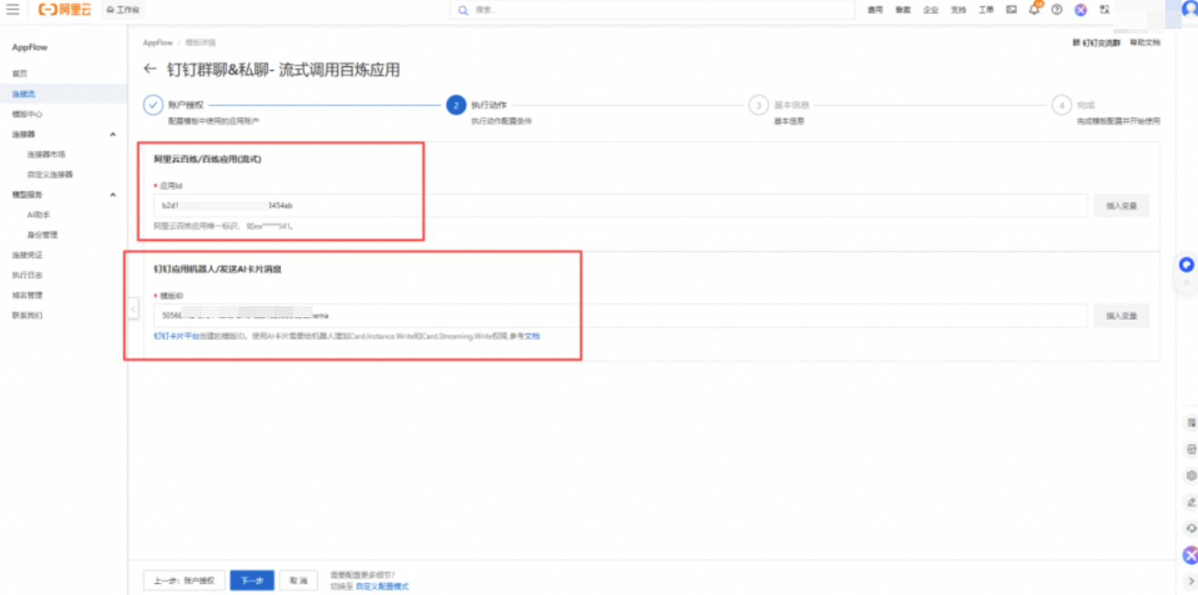
Task: Select 连接流 in the sidebar
Action: [24, 94]
